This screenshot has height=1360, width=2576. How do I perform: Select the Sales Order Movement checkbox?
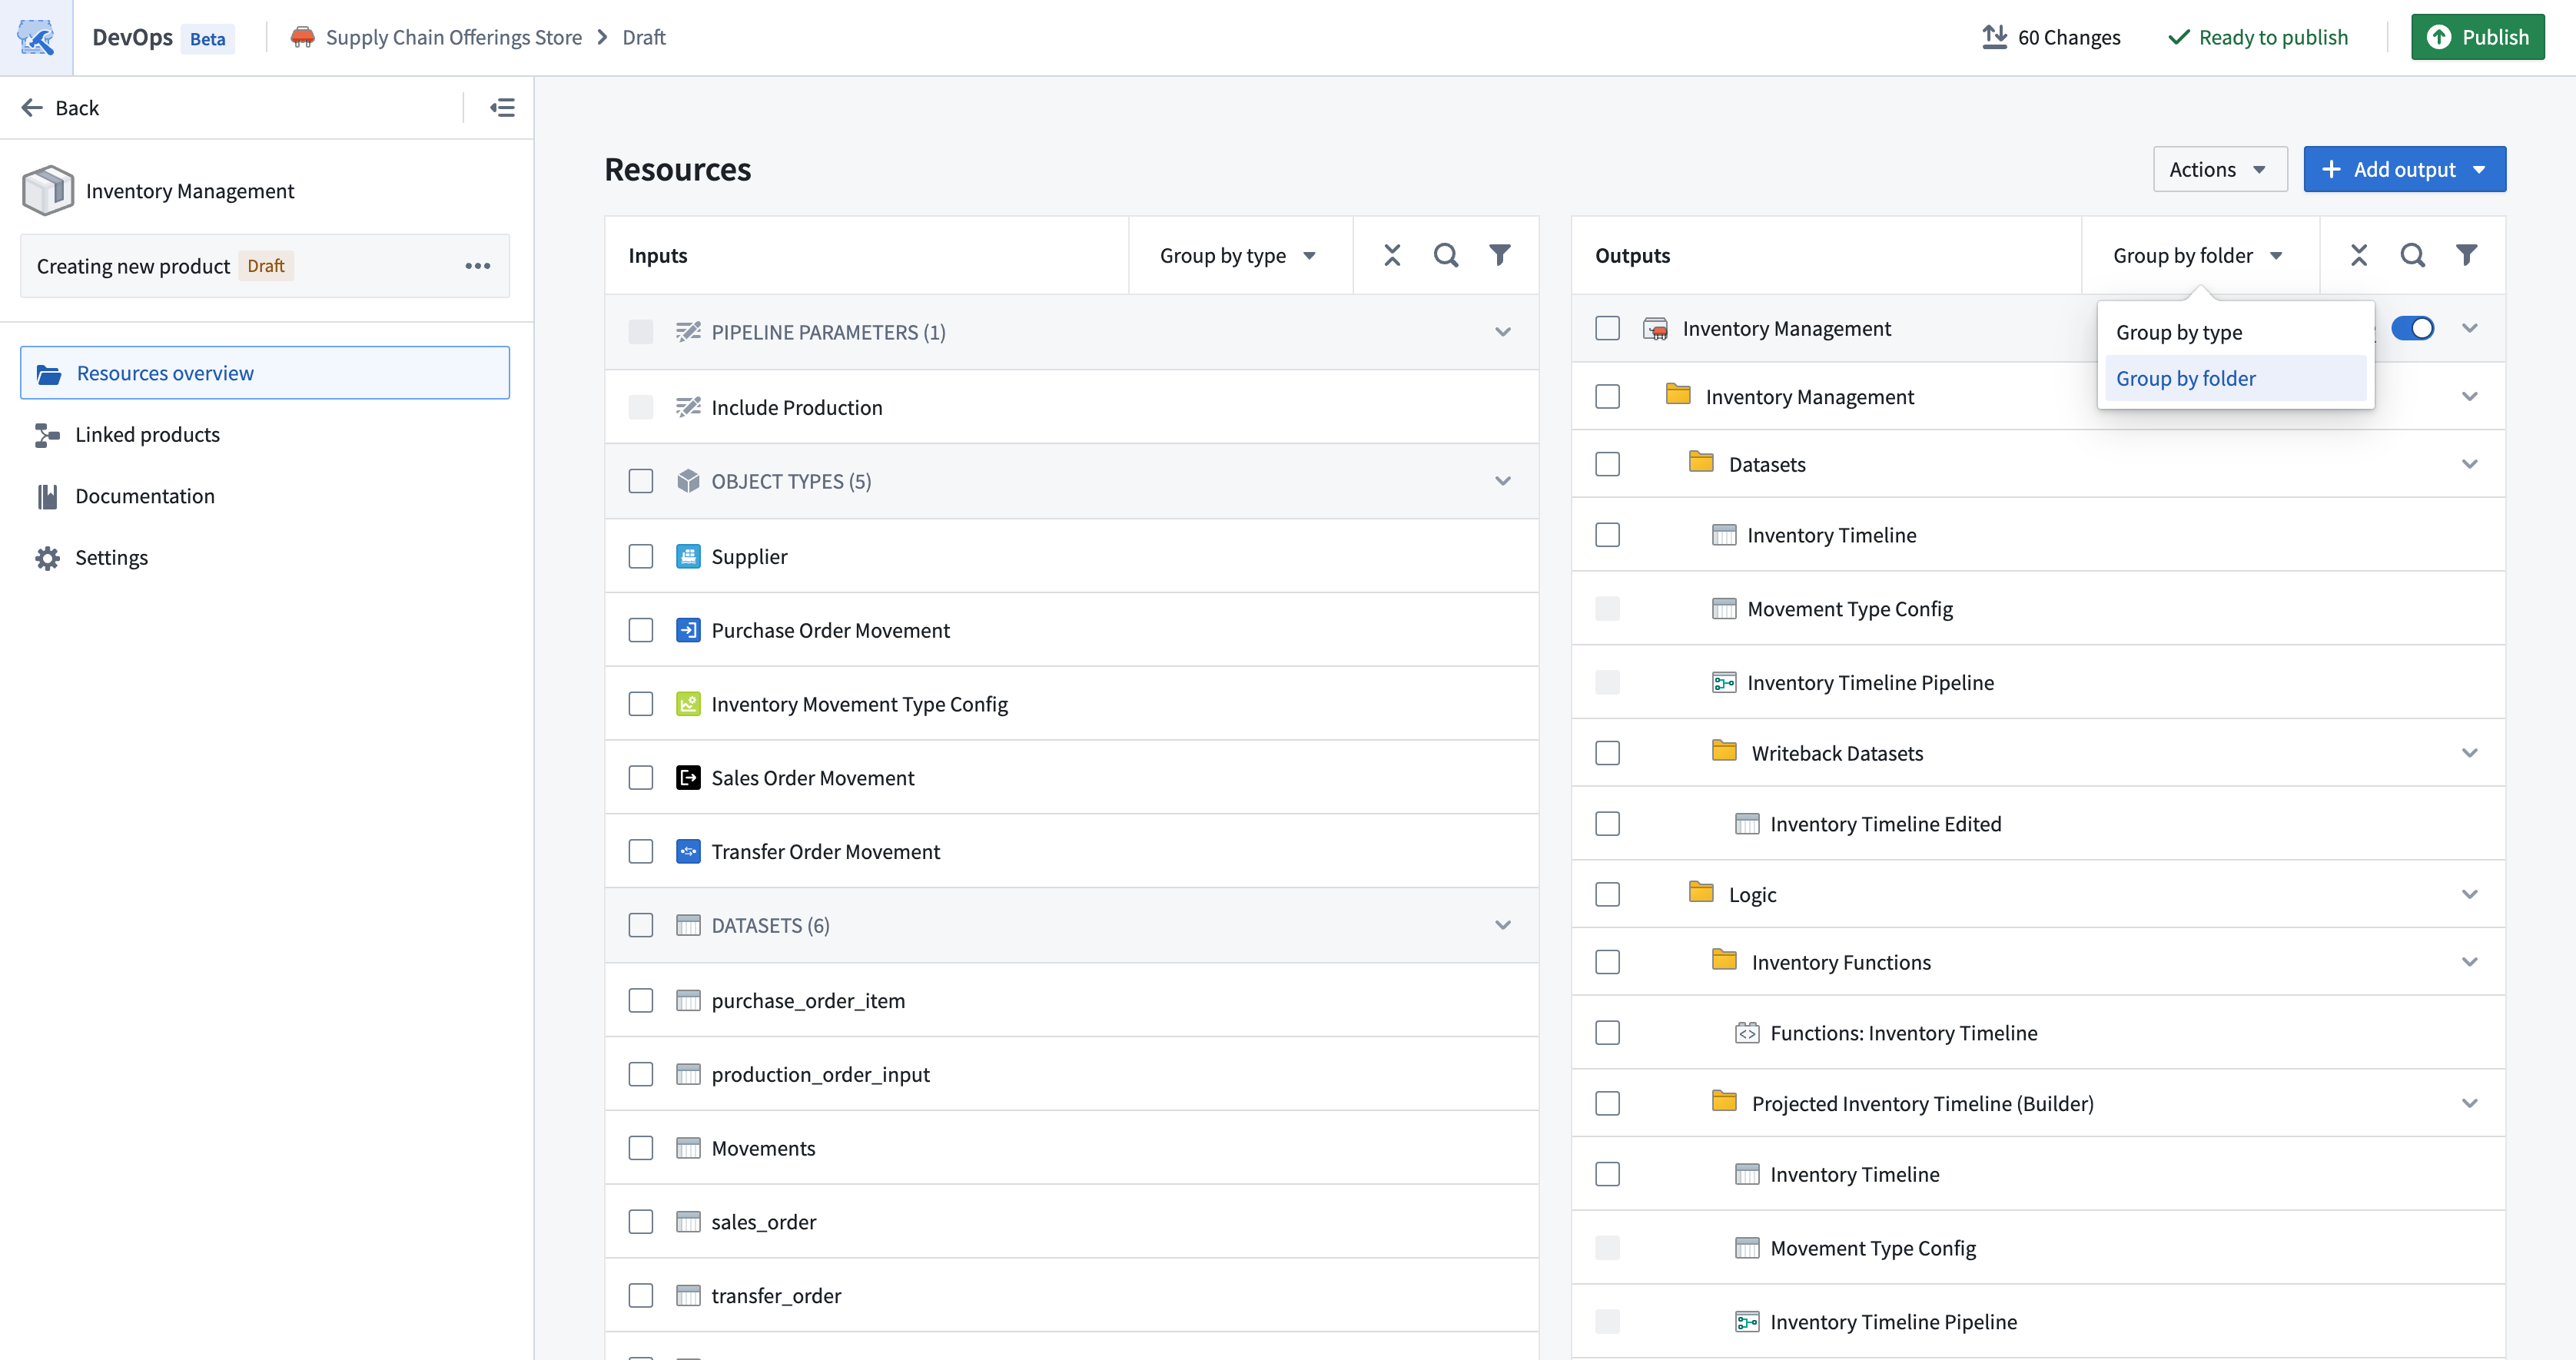(x=641, y=778)
